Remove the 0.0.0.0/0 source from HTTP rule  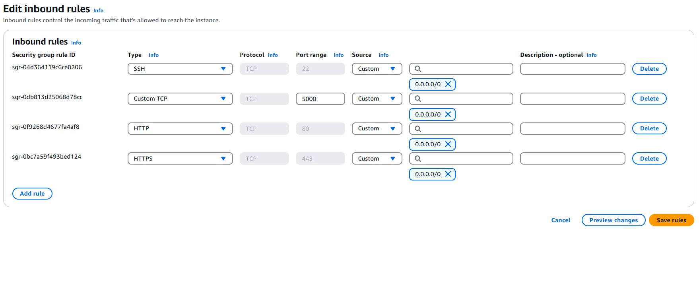[x=448, y=144]
